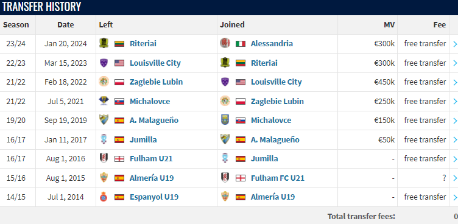458x224 pixels.
Task: Click the Almería U19 crest in the 15/16 row
Action: (x=104, y=178)
